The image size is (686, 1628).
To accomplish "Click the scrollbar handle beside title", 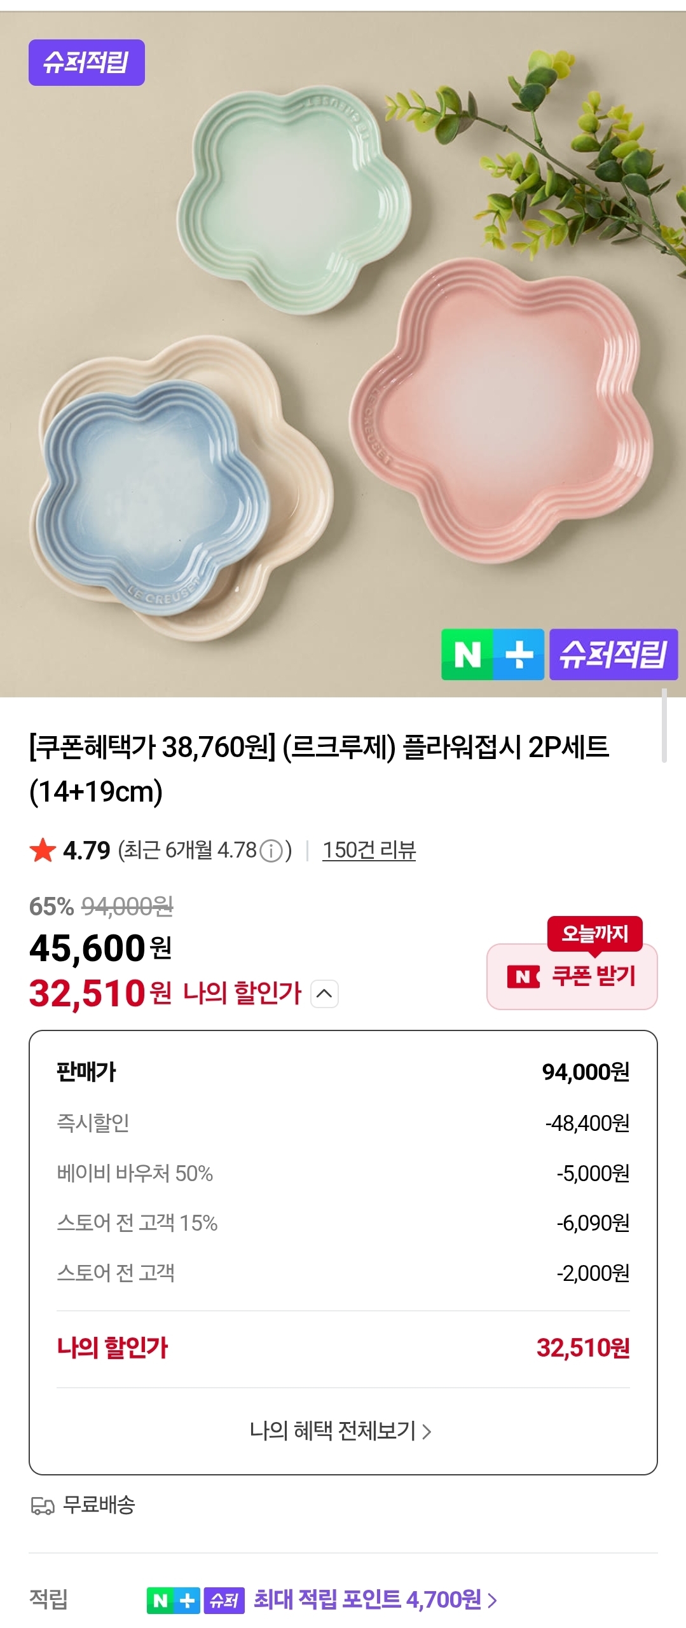I will (x=664, y=725).
